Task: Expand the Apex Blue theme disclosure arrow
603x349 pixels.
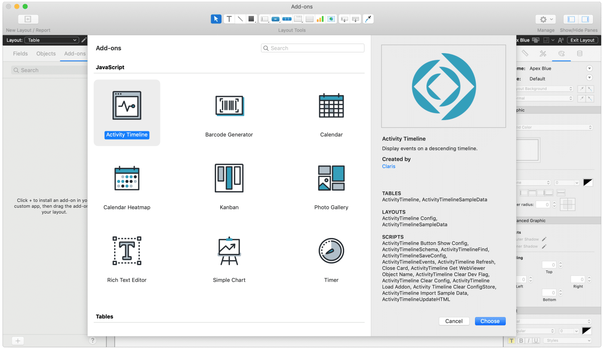Action: 589,68
